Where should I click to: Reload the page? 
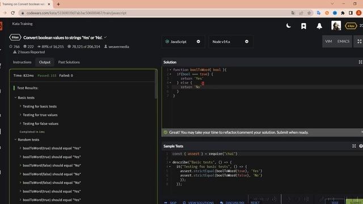click(x=13, y=13)
